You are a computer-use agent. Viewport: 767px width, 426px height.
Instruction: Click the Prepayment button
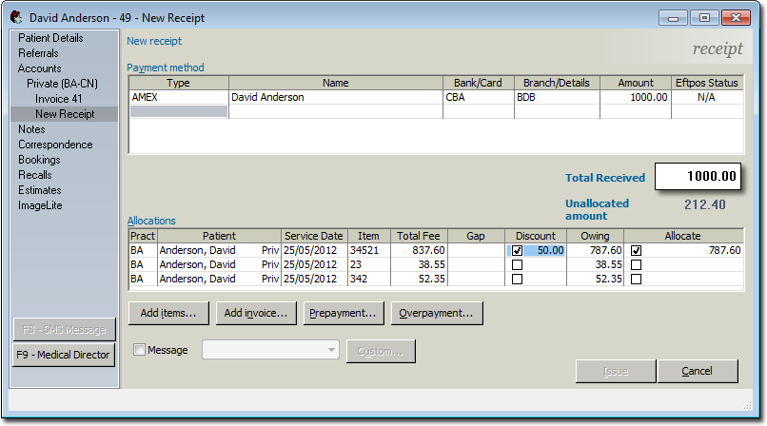[343, 313]
